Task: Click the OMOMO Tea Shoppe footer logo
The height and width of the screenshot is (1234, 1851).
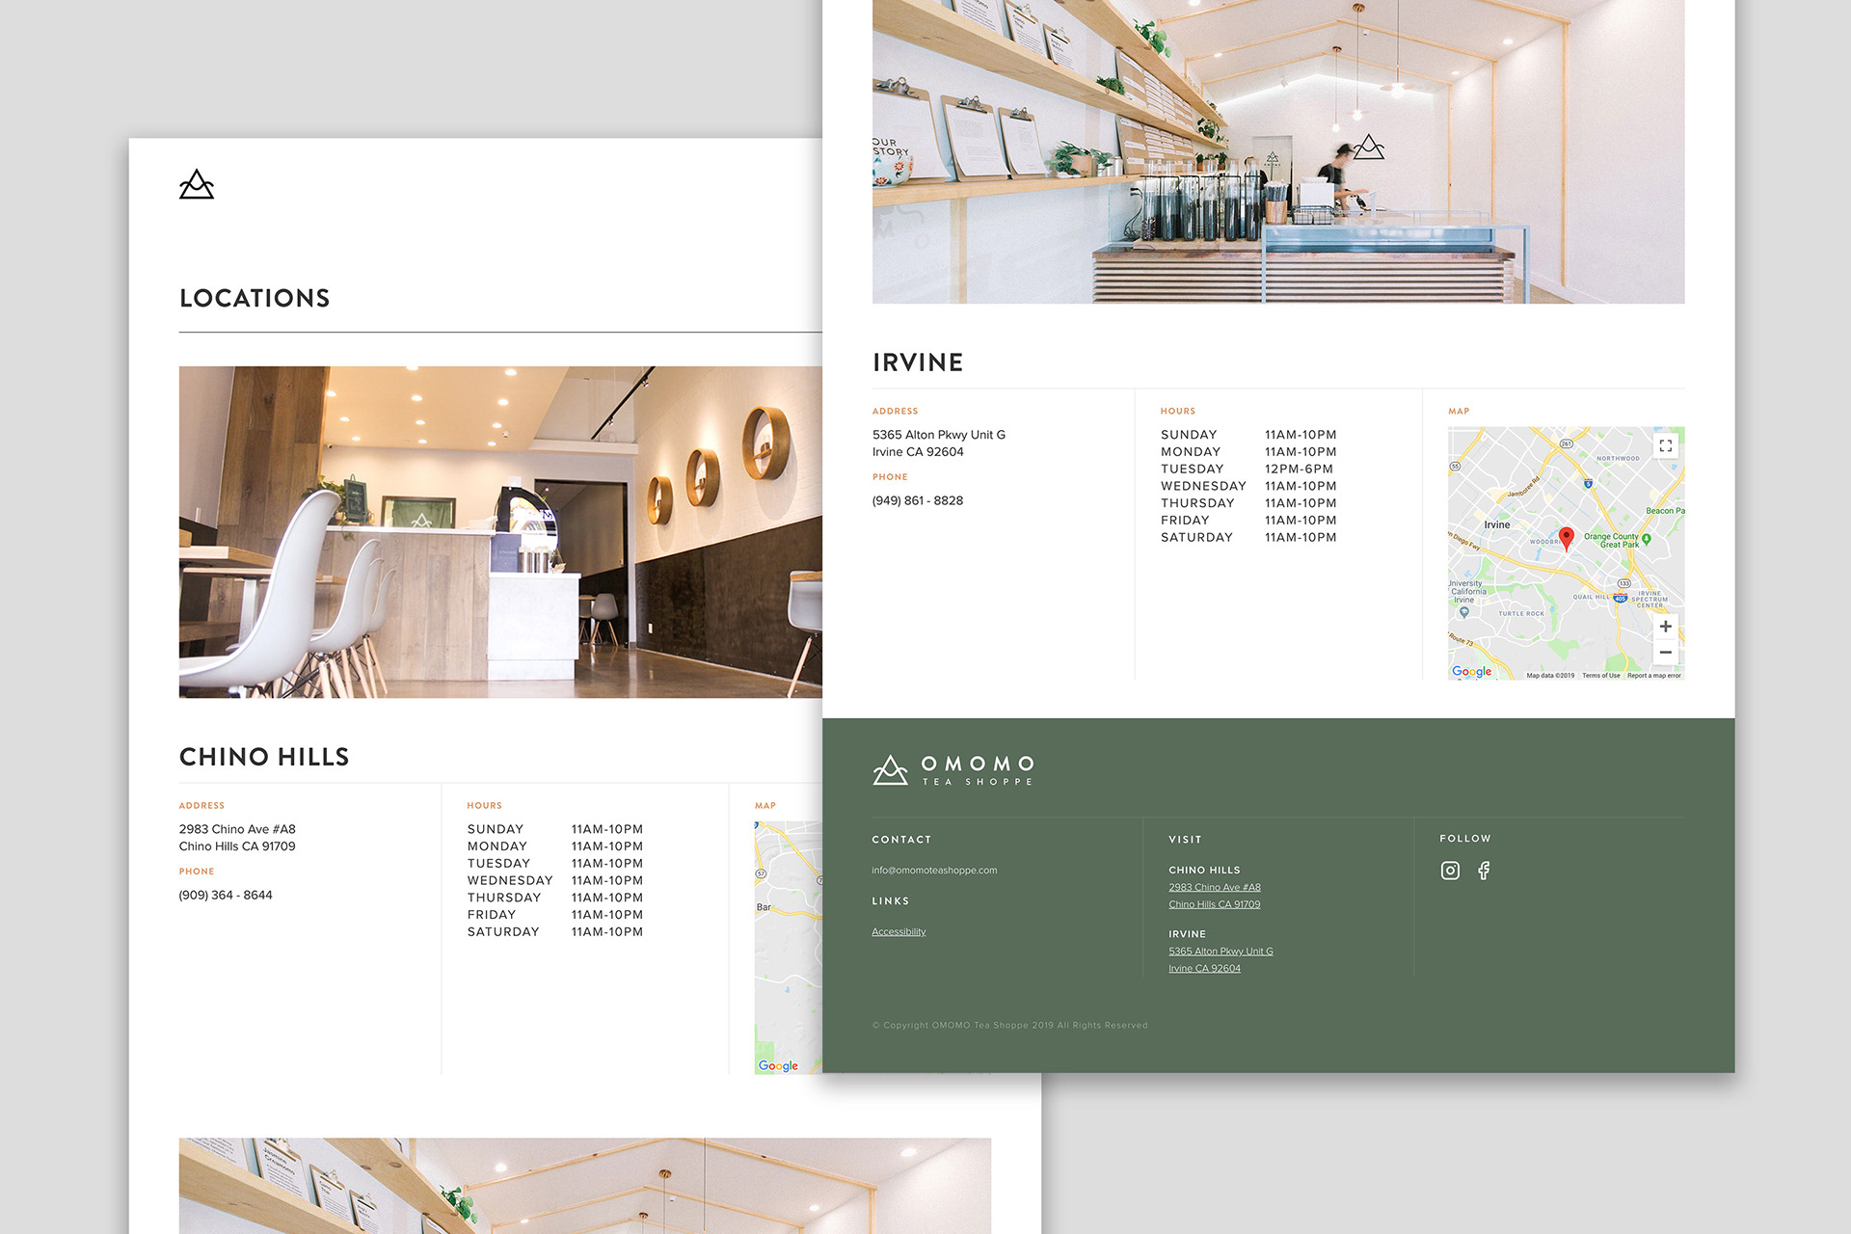Action: coord(953,770)
